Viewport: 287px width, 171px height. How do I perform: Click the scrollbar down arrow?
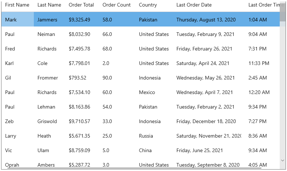pos(283,160)
